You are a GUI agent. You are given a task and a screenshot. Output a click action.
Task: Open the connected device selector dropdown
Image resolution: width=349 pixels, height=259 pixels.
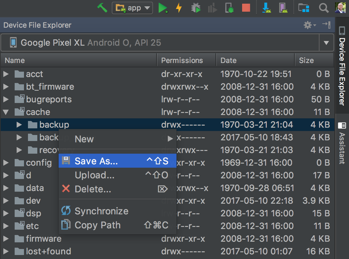[326, 42]
